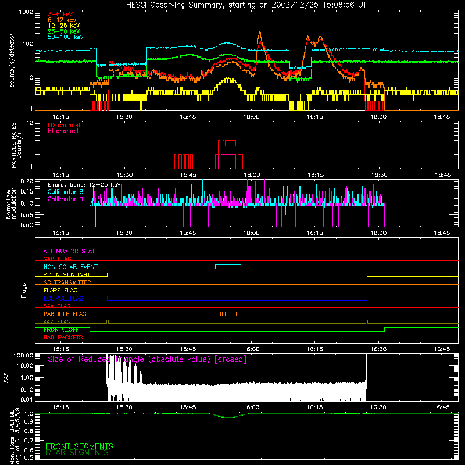Click the Size of Reduced Triangle title
The image size is (465, 465).
tap(147, 359)
